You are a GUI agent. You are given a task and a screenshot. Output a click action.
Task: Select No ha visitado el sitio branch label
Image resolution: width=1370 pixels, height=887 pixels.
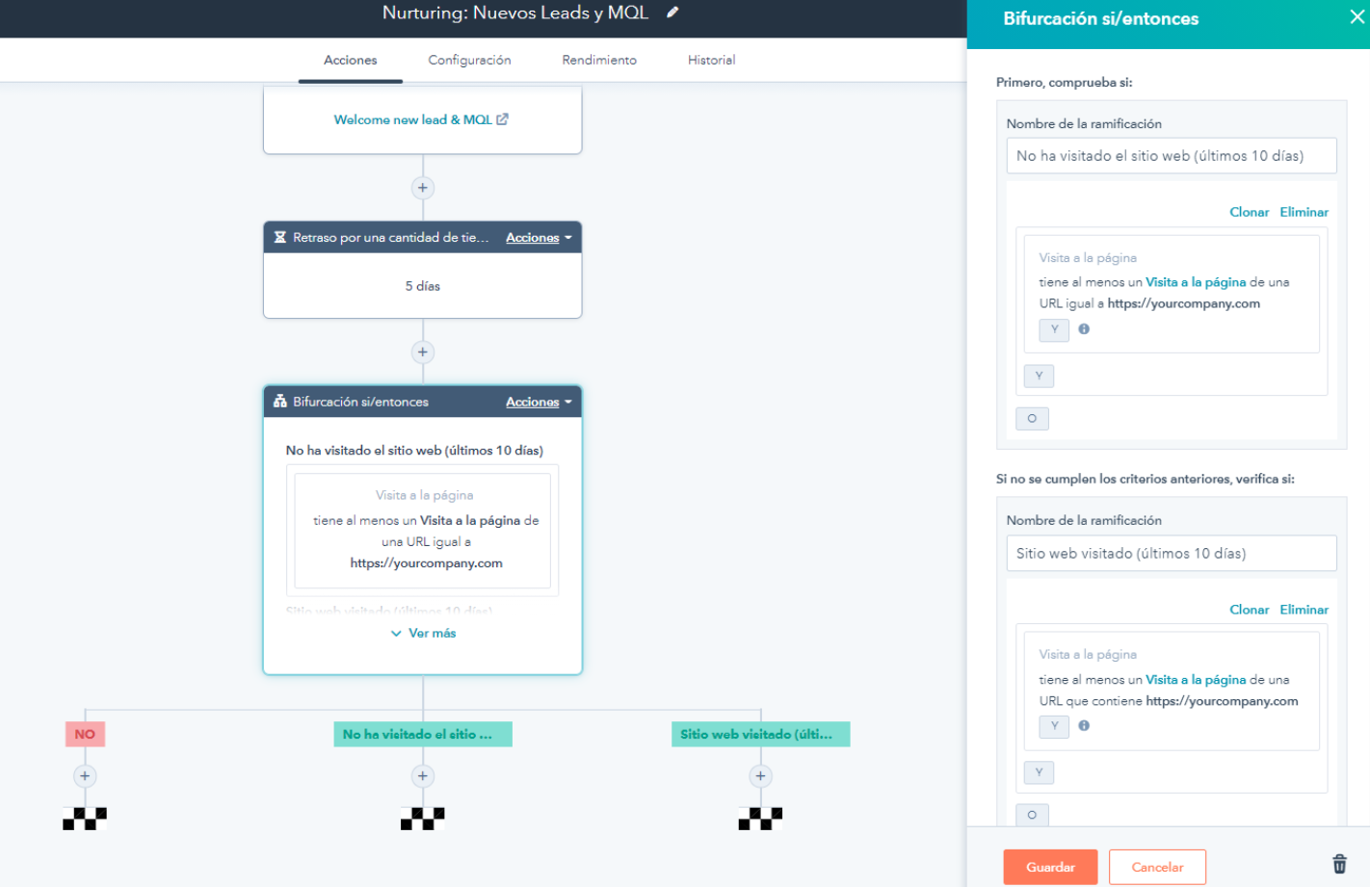(x=422, y=734)
